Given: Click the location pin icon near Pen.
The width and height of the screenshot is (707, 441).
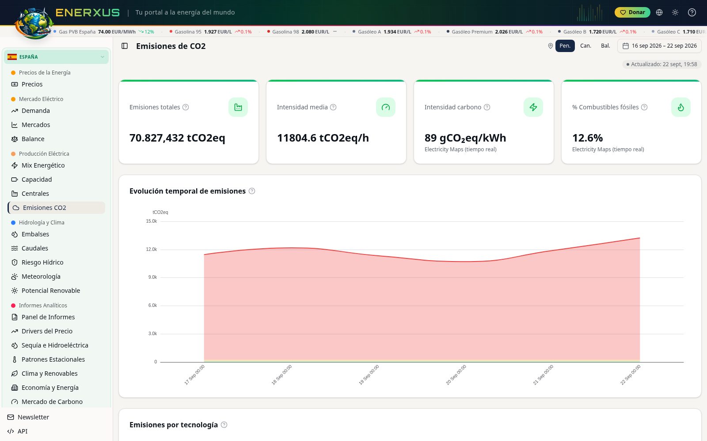Looking at the screenshot, I should click(550, 46).
